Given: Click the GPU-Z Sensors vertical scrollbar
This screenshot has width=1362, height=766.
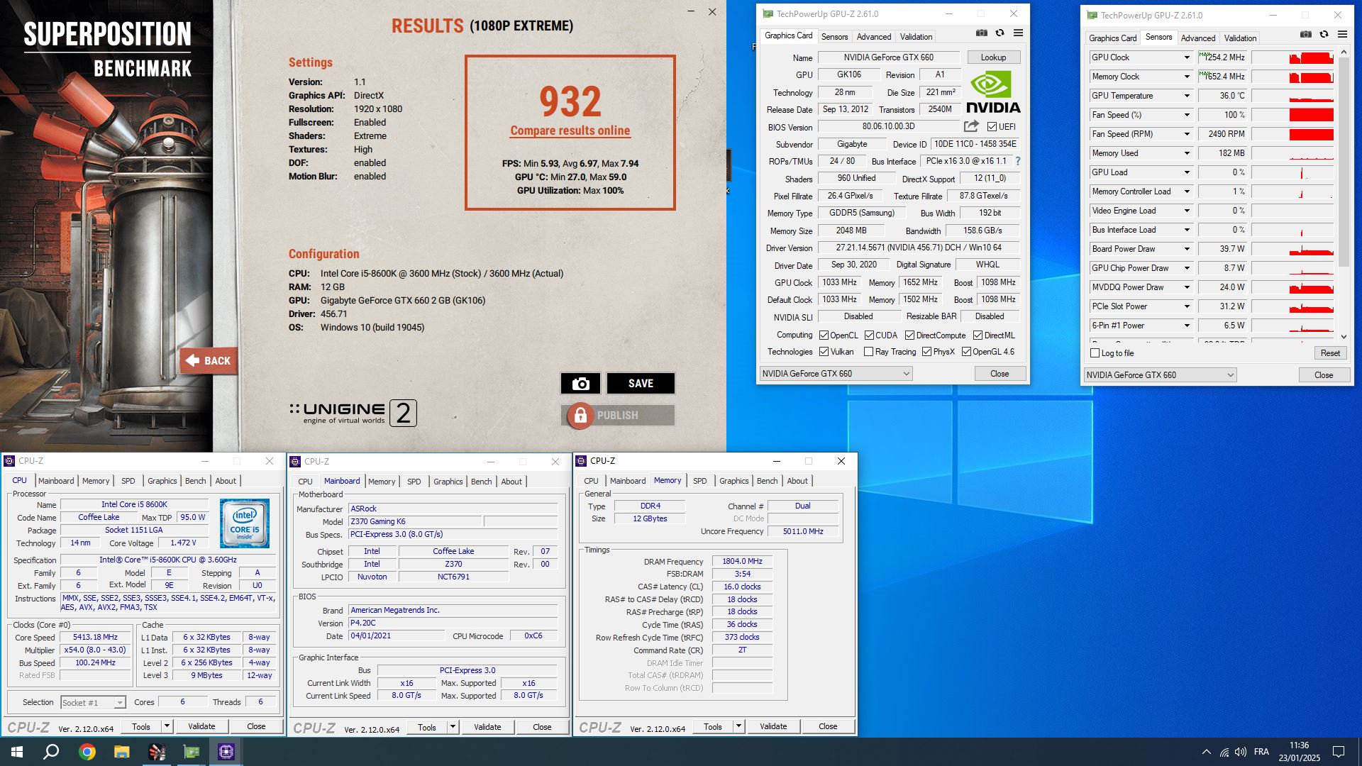Looking at the screenshot, I should click(1344, 195).
